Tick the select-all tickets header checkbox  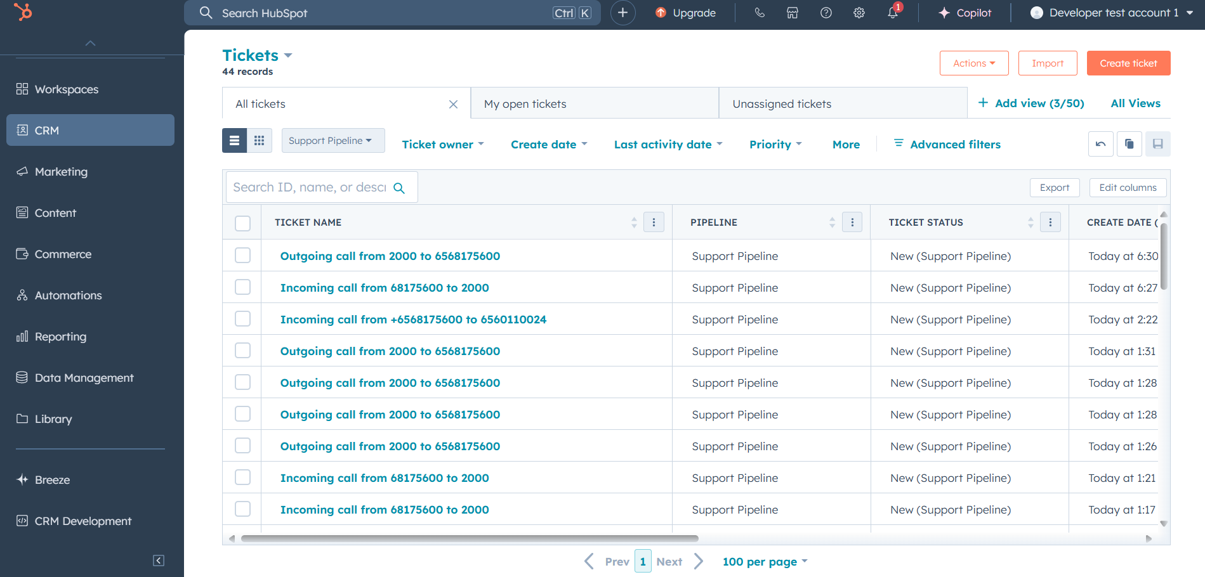click(x=242, y=223)
